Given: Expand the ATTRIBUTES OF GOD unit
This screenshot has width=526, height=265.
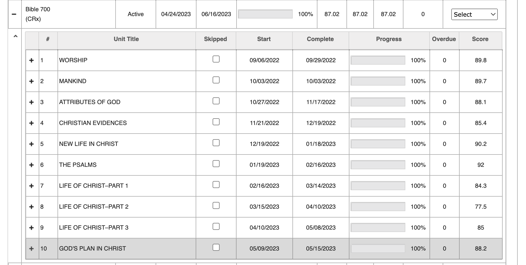Looking at the screenshot, I should [31, 102].
